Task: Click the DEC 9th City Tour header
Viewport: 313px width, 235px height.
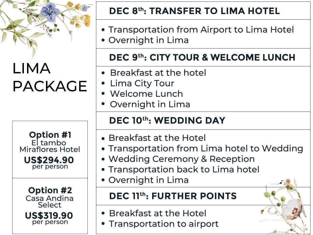Action: click(x=202, y=57)
